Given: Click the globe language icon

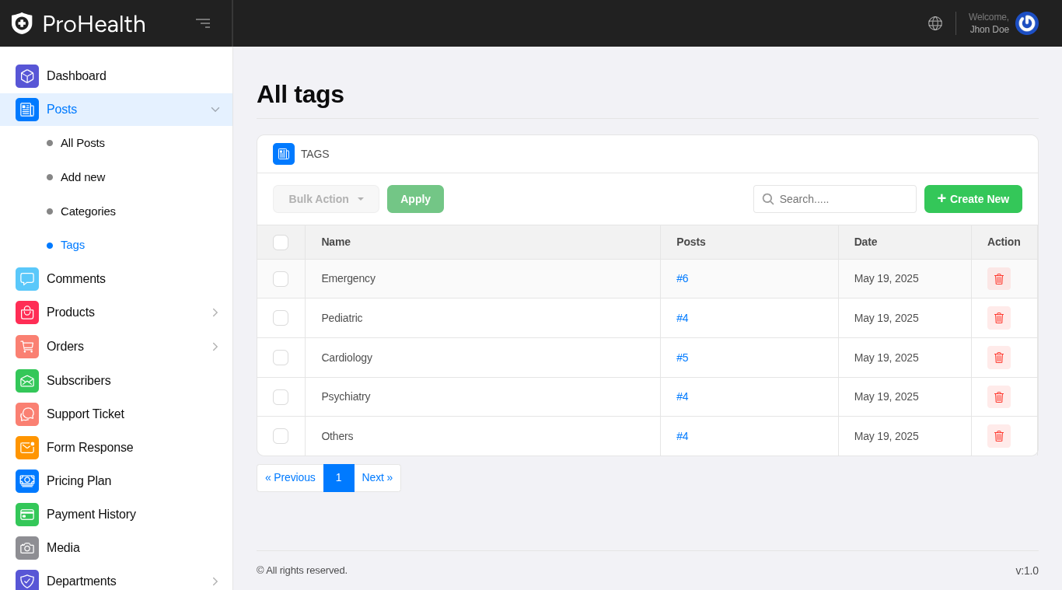Looking at the screenshot, I should 935,23.
